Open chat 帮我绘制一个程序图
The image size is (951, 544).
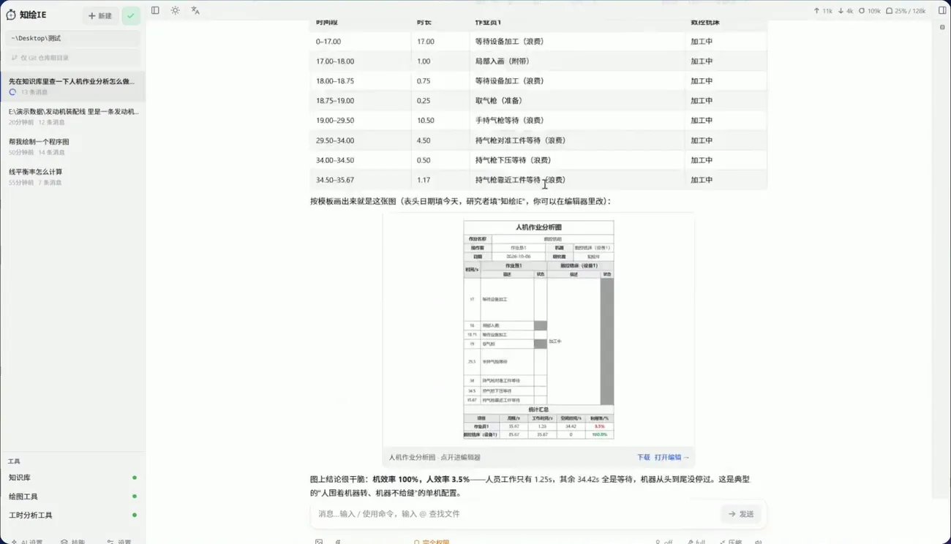tap(72, 146)
